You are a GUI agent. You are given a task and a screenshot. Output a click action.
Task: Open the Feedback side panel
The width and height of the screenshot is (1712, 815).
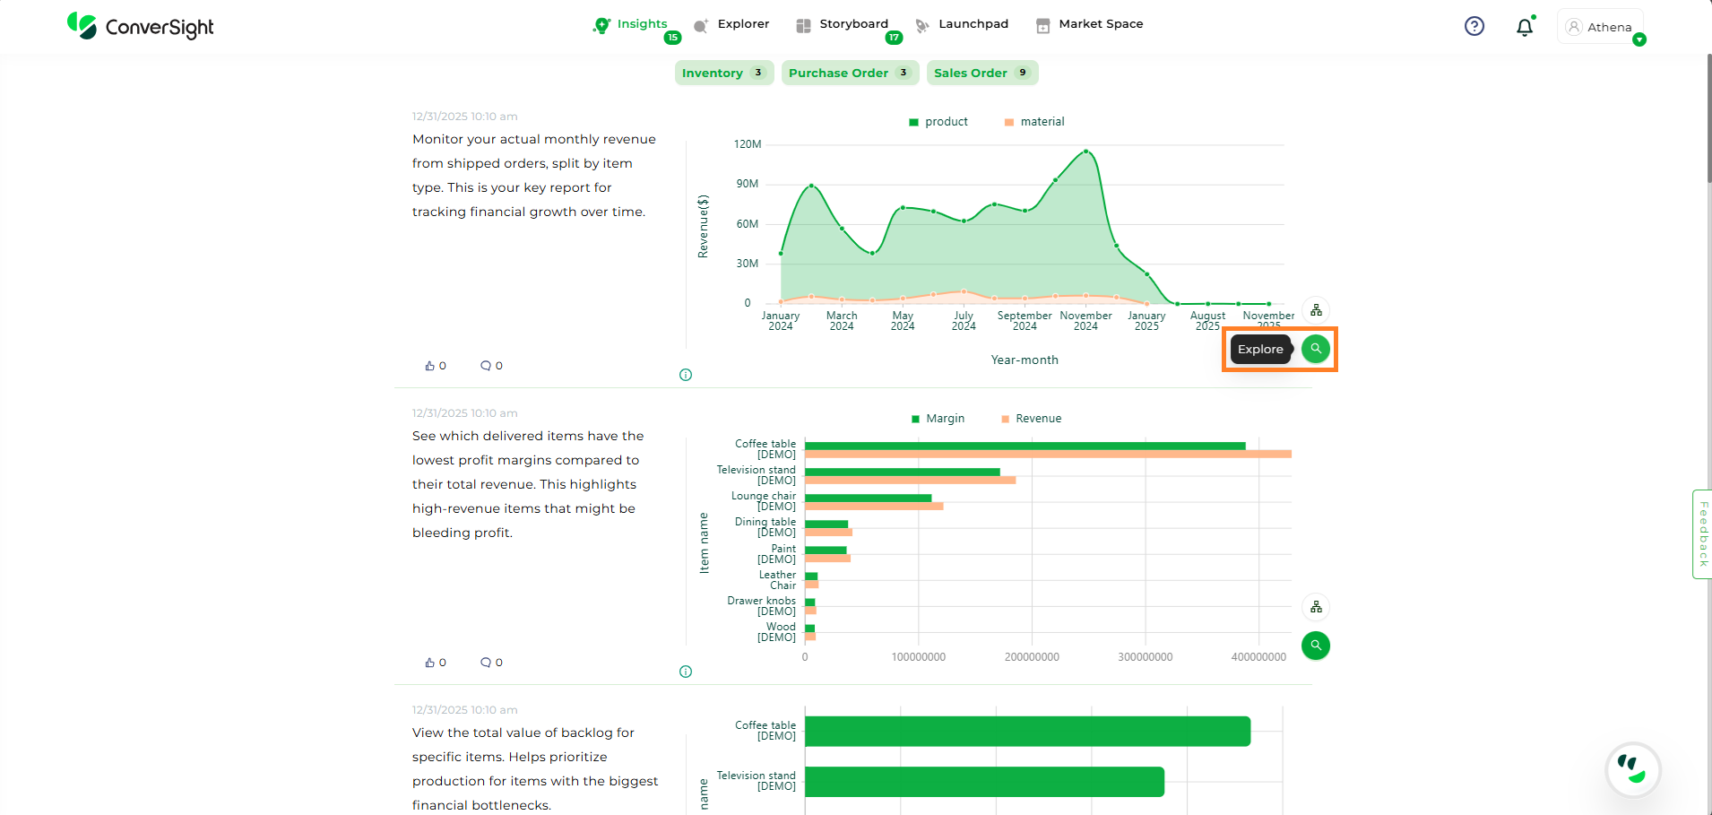click(1702, 534)
